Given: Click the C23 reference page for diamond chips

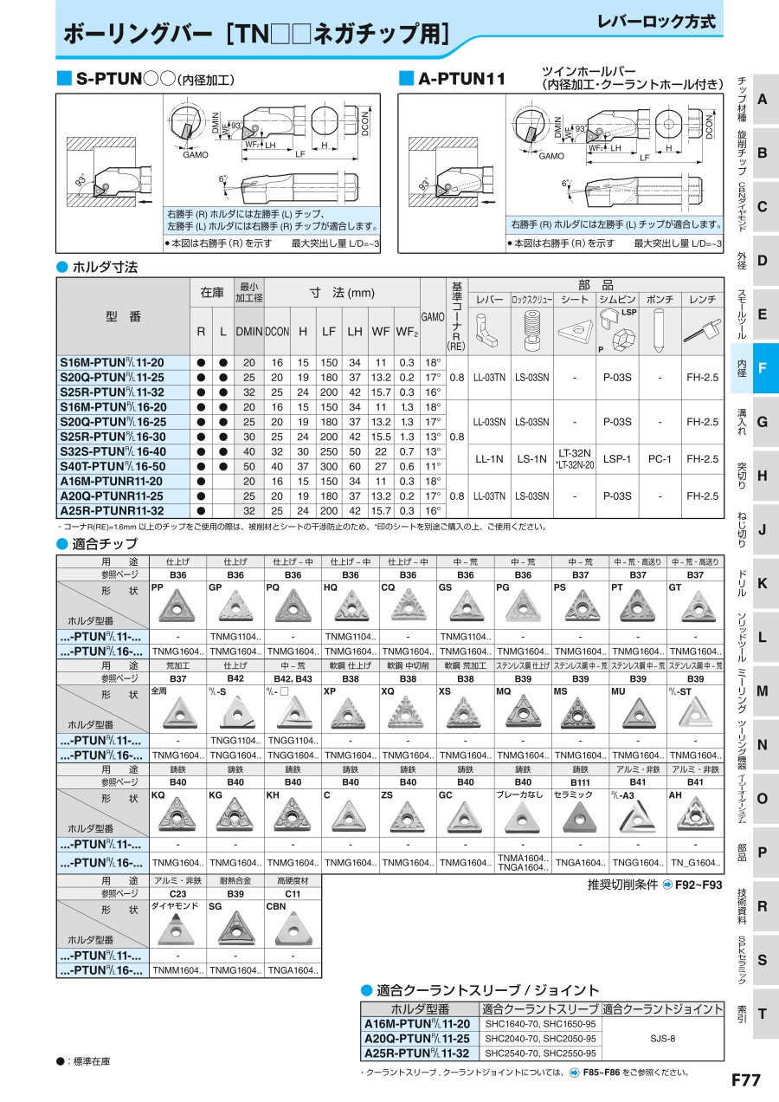Looking at the screenshot, I should (x=177, y=893).
